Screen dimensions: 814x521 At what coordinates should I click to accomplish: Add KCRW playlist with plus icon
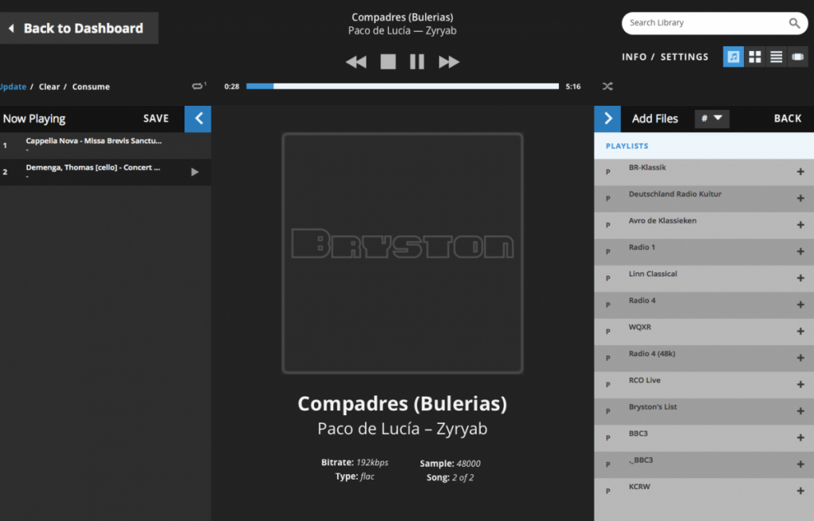tap(800, 491)
